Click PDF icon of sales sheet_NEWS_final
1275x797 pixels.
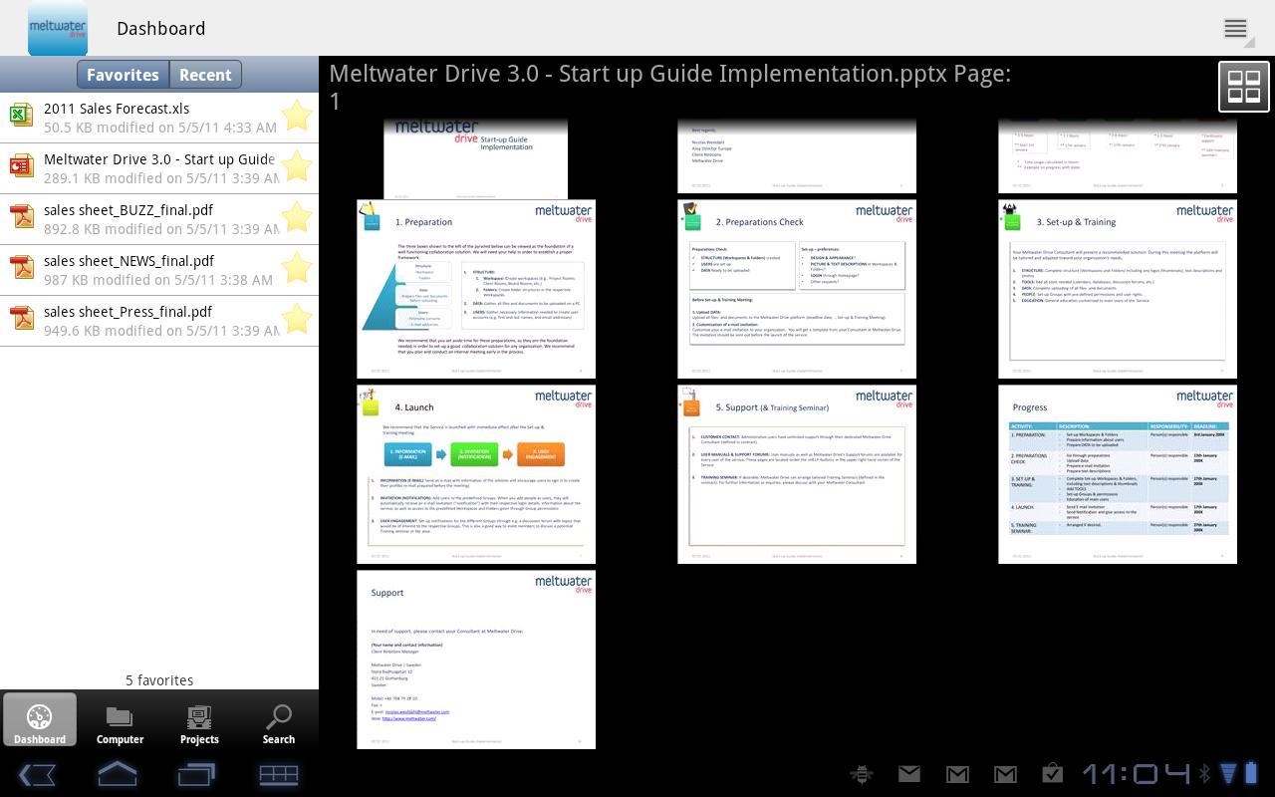(x=21, y=267)
